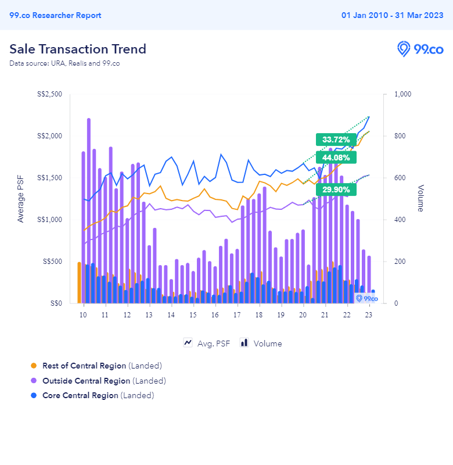
Task: Click the tallest purple volume bar in 2010
Action: pyautogui.click(x=89, y=210)
